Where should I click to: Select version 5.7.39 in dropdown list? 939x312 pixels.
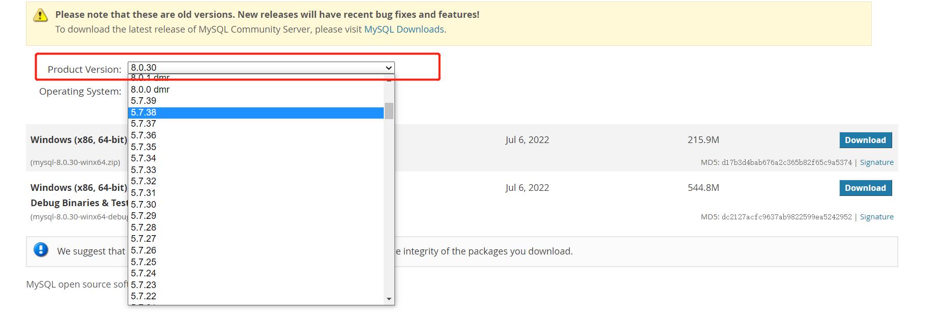[255, 101]
